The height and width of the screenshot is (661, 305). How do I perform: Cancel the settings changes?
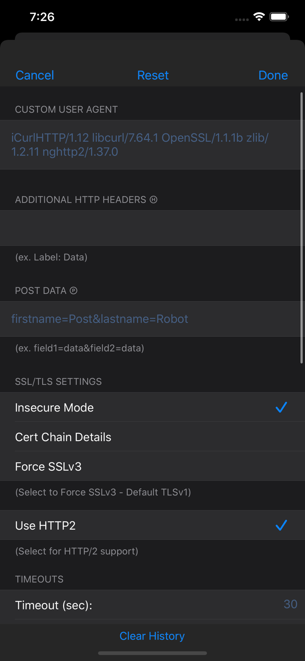click(35, 75)
